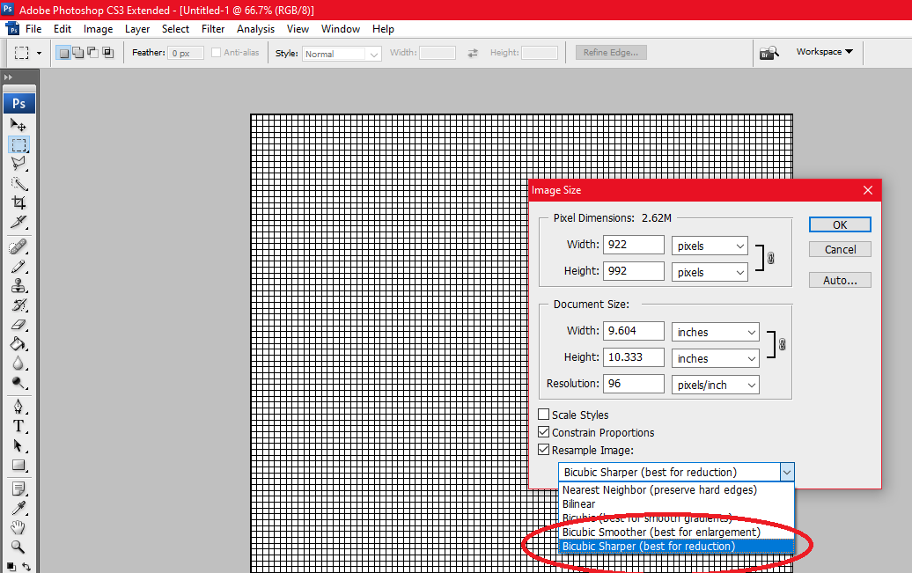Click the New selection mode icon
This screenshot has height=573, width=912.
(63, 53)
